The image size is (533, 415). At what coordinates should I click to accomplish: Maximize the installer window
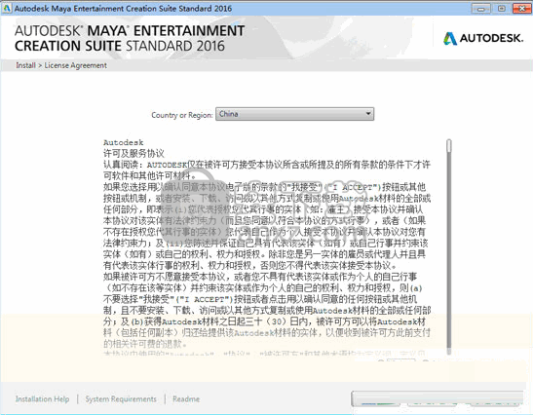502,9
